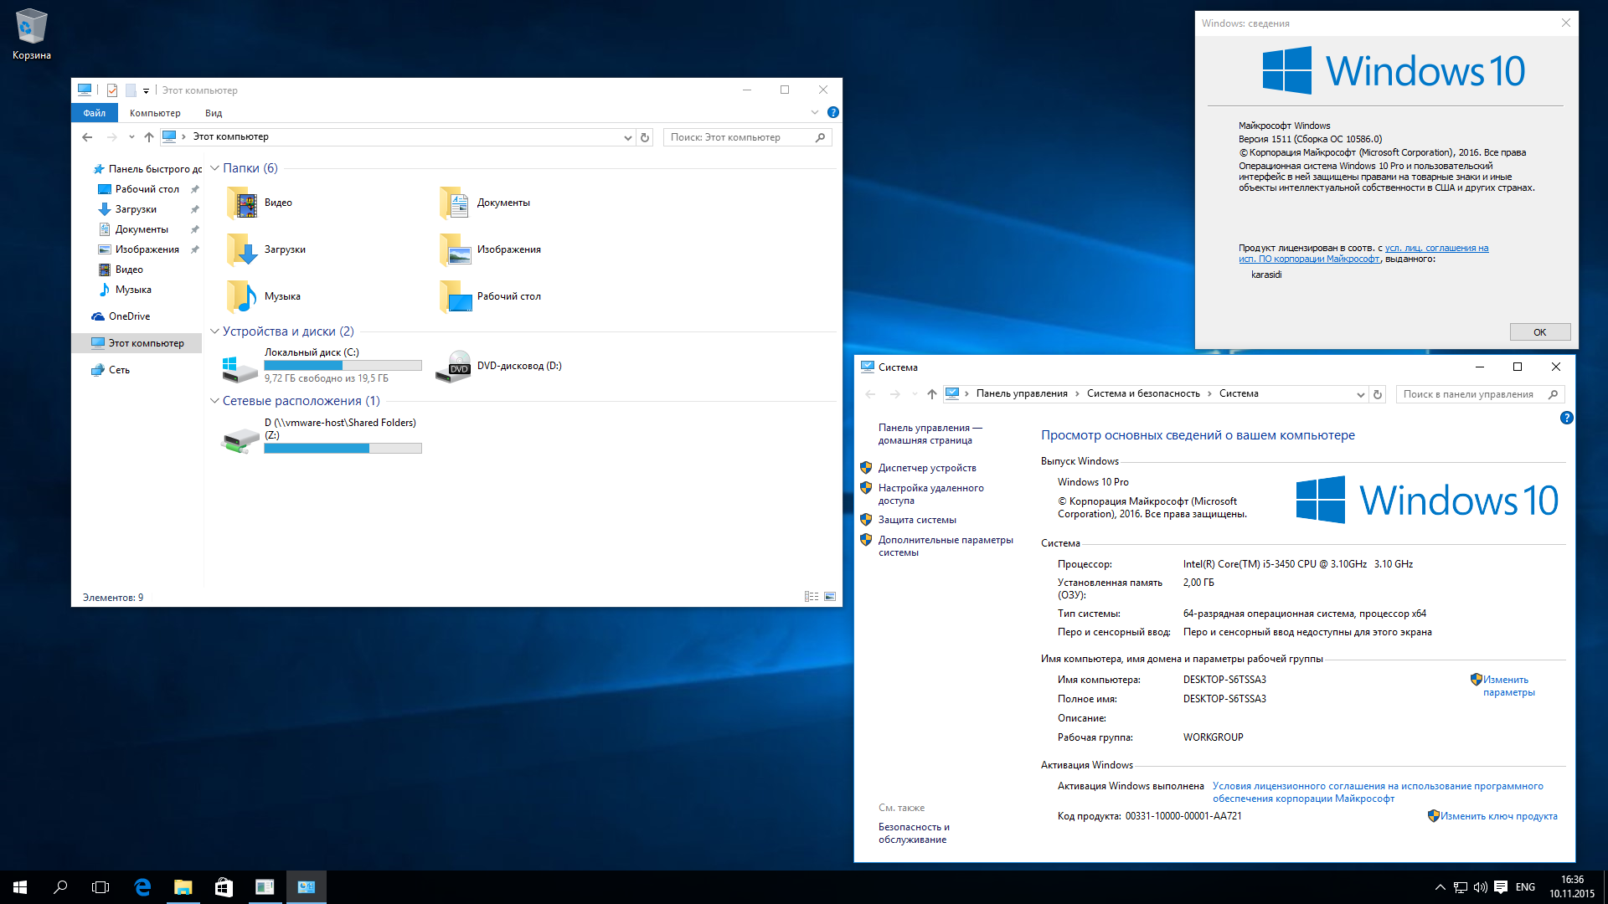Switch Explorer to details view icon
Screen dimensions: 1608x904
click(812, 597)
